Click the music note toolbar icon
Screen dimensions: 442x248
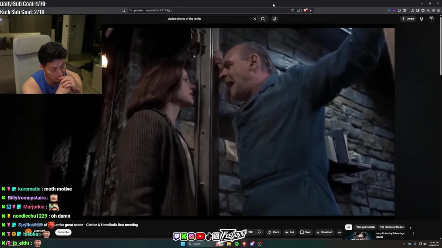pyautogui.click(x=413, y=10)
